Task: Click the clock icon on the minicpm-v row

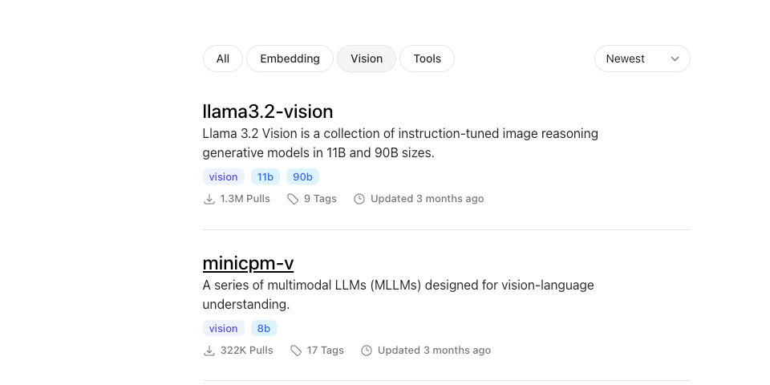Action: [x=367, y=351]
